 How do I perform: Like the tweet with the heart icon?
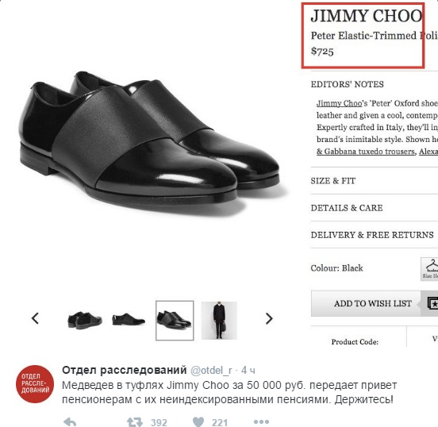198,422
